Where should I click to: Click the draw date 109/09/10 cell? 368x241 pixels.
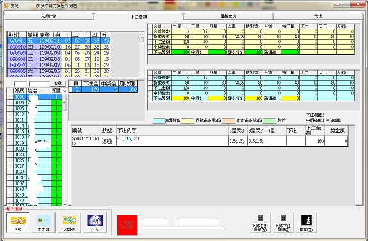(50, 47)
